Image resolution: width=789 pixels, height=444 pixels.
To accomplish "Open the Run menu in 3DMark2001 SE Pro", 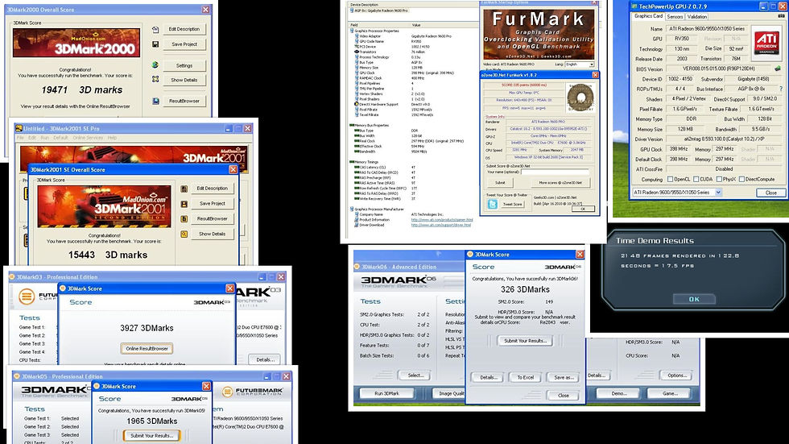I will (x=45, y=138).
